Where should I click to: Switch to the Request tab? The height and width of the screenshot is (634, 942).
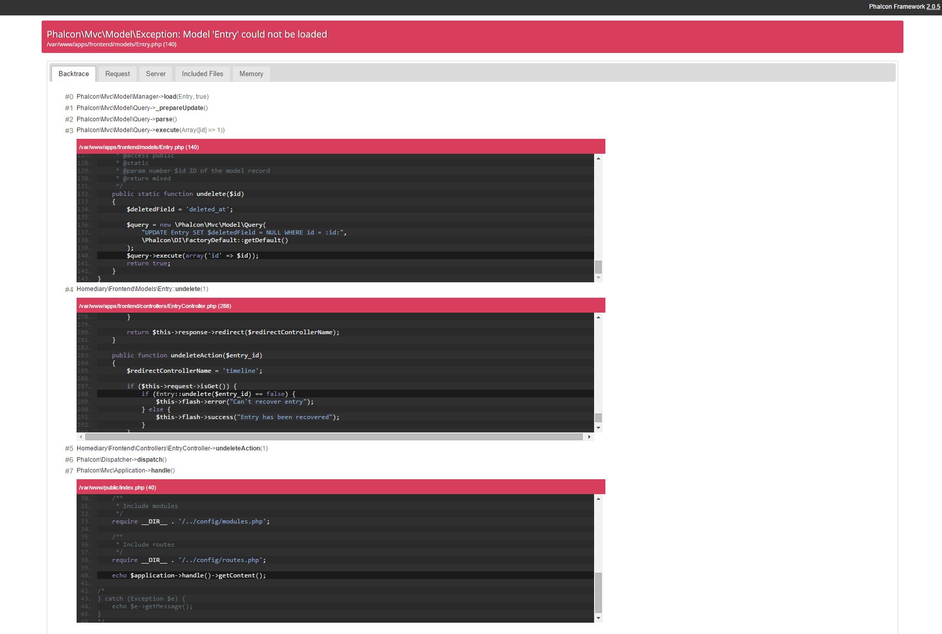coord(118,74)
